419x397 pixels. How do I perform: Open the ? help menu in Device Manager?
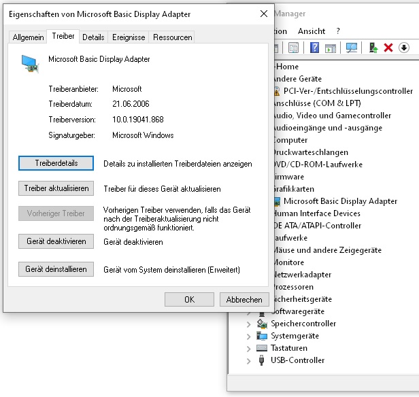[x=338, y=31]
